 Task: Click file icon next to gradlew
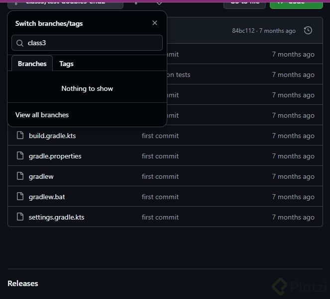[x=20, y=176]
